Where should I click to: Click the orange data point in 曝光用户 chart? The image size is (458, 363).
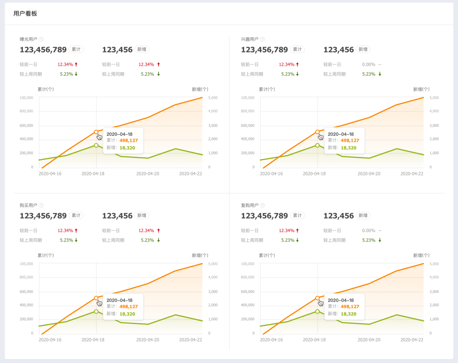tap(96, 132)
